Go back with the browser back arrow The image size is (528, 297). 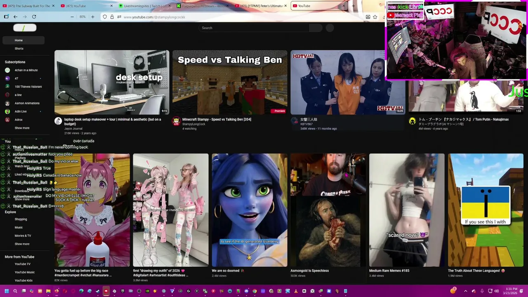click(x=15, y=17)
